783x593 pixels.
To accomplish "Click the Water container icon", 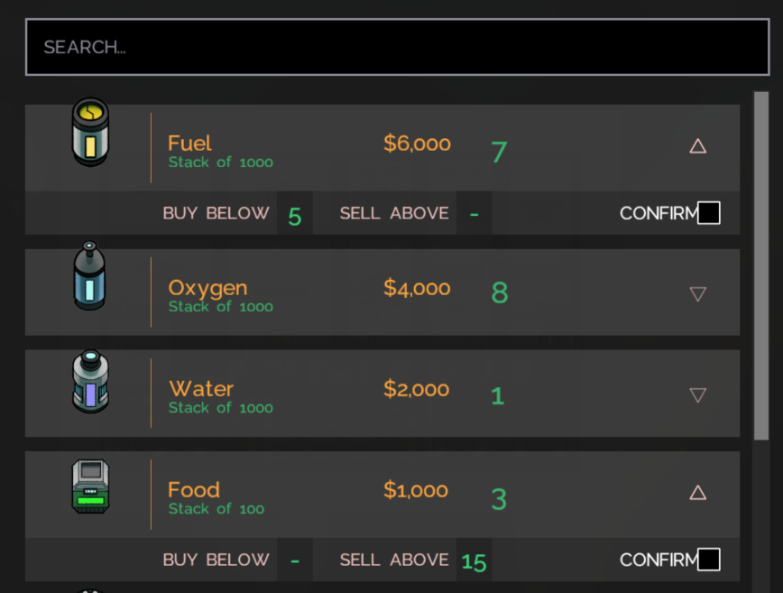I will (x=90, y=382).
